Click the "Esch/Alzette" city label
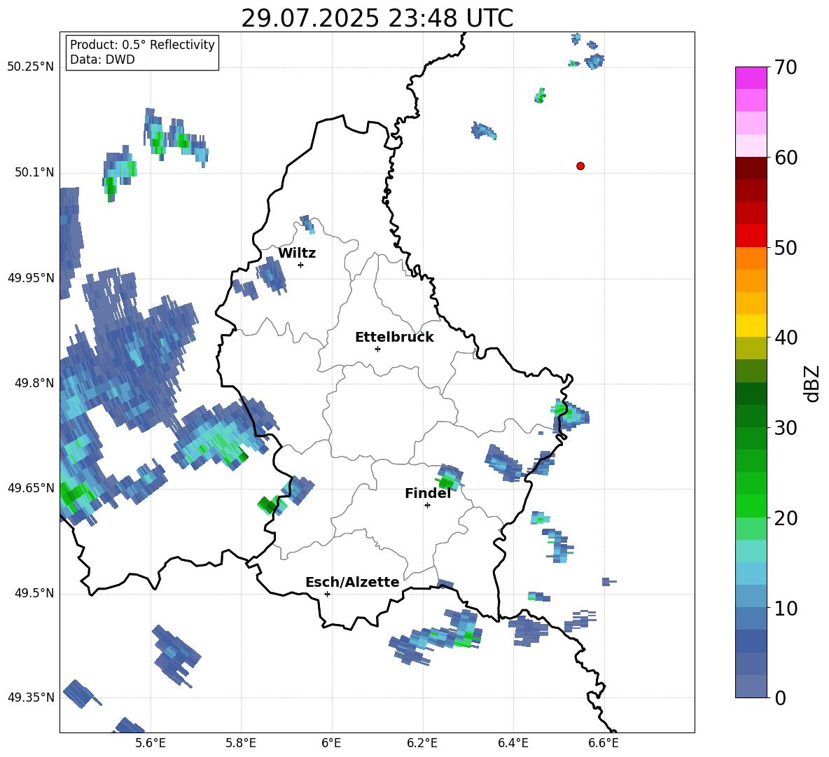Image resolution: width=829 pixels, height=757 pixels. 353,582
